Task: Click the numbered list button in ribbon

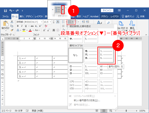Action: click(70, 22)
